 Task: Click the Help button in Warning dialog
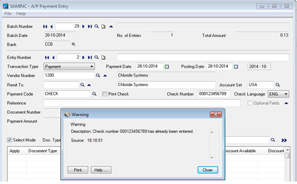tap(101, 170)
